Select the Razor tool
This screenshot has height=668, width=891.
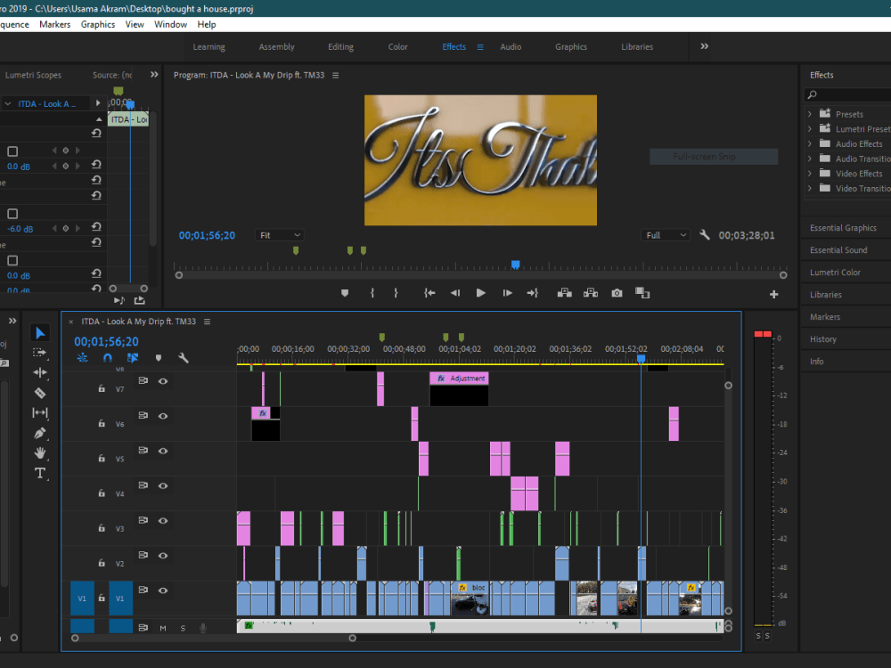(x=40, y=393)
